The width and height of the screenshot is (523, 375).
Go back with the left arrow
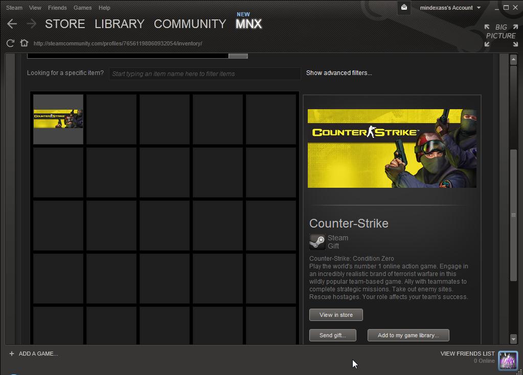12,23
